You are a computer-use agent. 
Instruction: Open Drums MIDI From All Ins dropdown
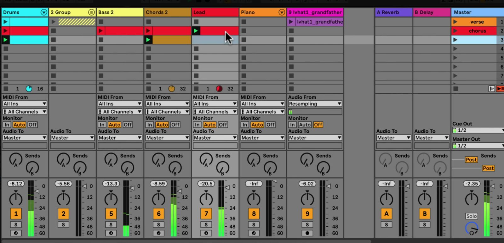point(25,104)
